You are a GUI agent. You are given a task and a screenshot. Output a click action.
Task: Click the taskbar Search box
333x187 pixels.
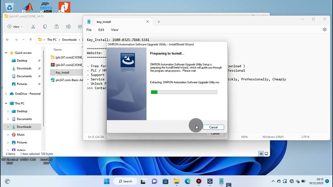125,181
